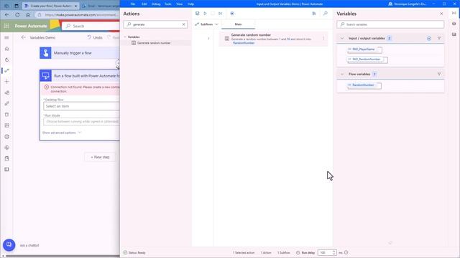Open search in flow magnifier icon
460x258 pixels.
pyautogui.click(x=326, y=14)
